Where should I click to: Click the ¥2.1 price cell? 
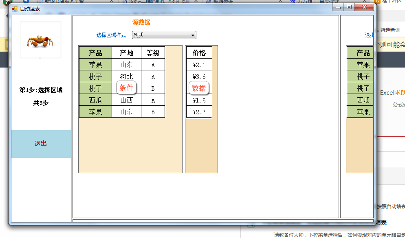(199, 65)
